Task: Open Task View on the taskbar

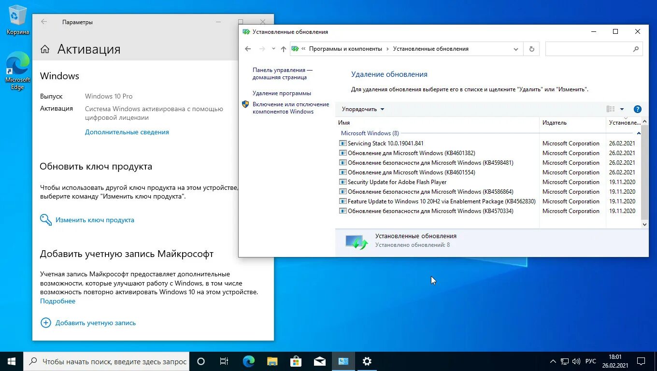Action: pyautogui.click(x=224, y=361)
